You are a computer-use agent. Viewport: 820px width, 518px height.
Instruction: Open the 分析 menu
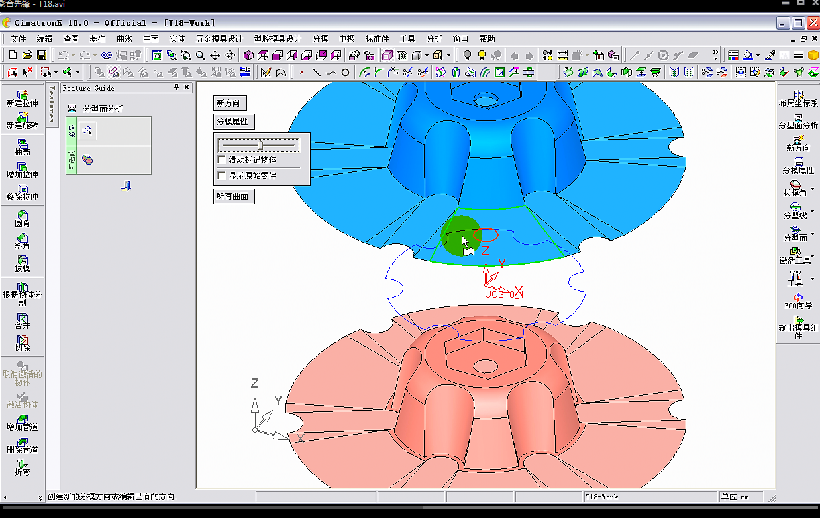[x=435, y=39]
